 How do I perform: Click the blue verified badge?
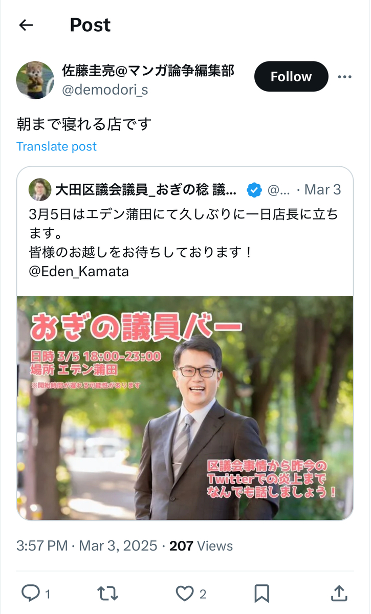[x=254, y=190]
